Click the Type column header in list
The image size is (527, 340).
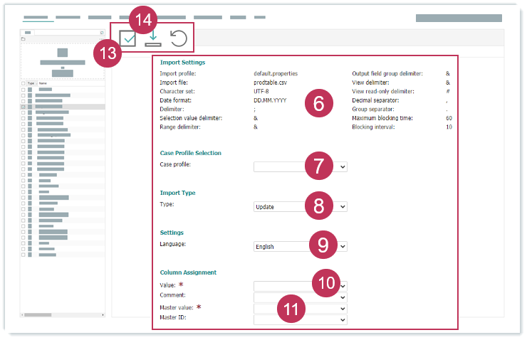click(x=31, y=83)
